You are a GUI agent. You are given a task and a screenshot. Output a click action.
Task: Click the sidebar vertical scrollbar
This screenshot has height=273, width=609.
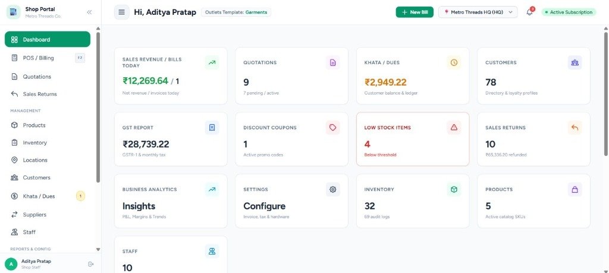(x=98, y=107)
